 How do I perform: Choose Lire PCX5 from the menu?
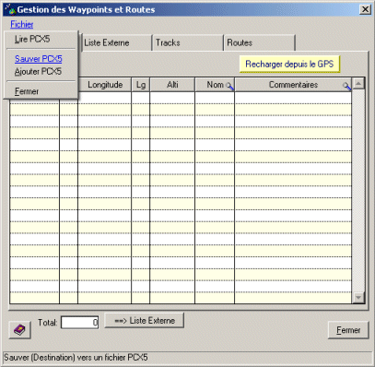click(x=32, y=39)
